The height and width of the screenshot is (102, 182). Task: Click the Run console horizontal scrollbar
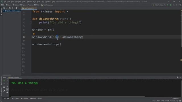coord(78,96)
